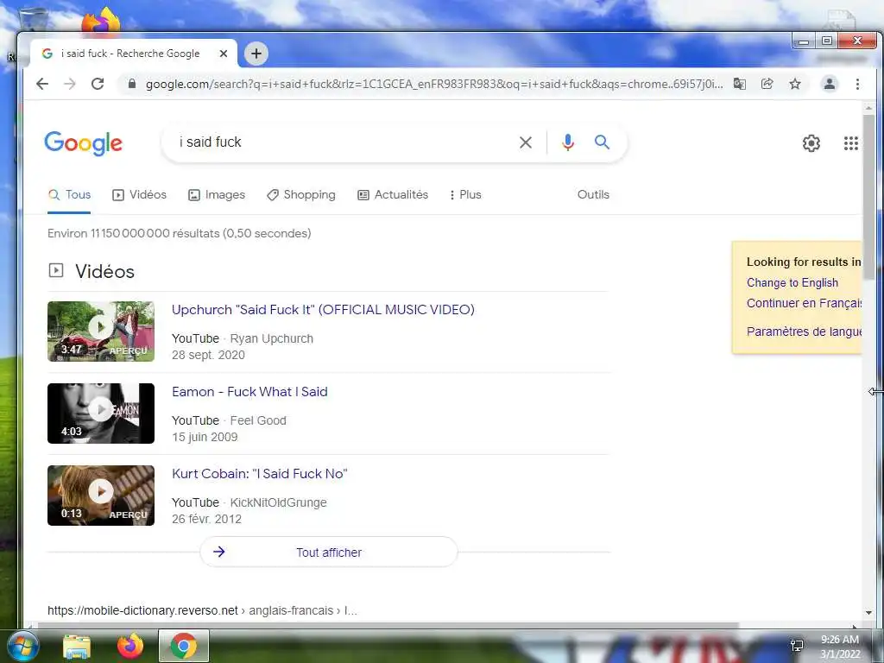Click the address bar URL
The height and width of the screenshot is (663, 884).
(434, 84)
